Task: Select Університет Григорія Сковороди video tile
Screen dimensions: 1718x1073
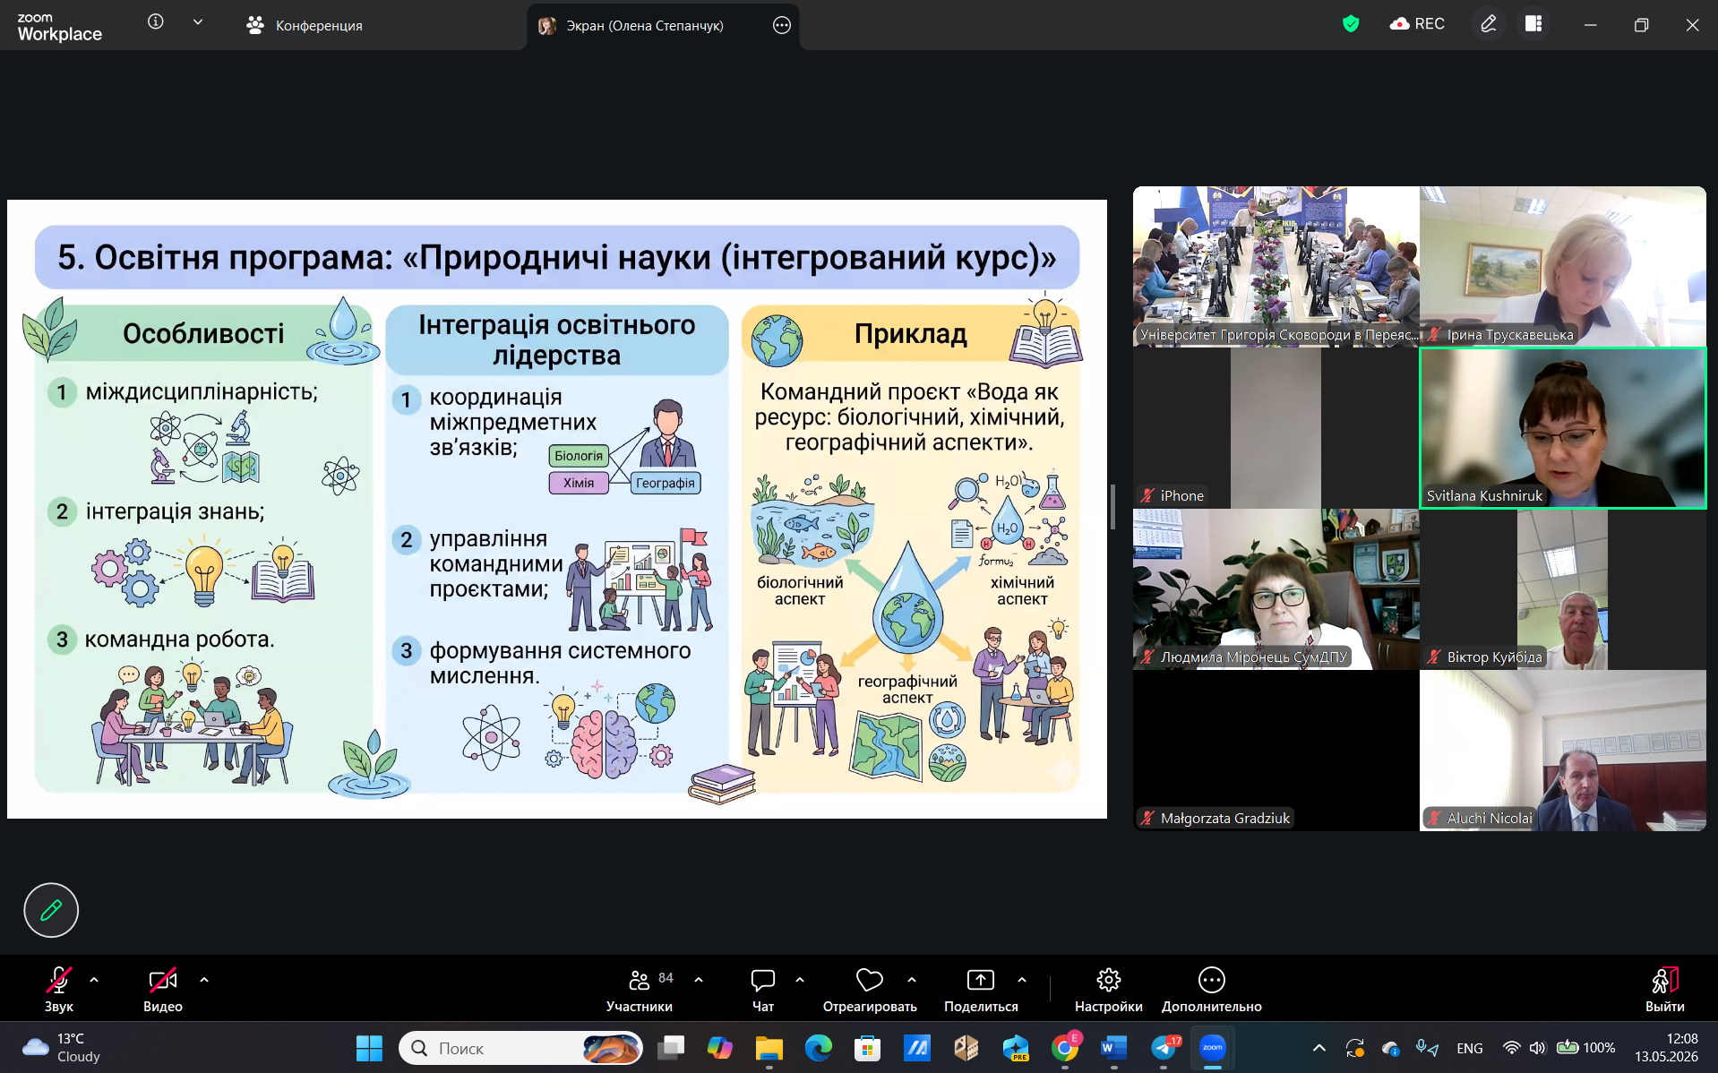Action: click(1276, 266)
